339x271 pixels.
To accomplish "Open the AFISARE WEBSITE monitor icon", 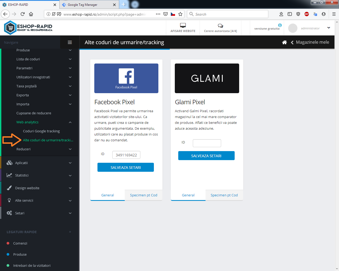I will pyautogui.click(x=183, y=25).
